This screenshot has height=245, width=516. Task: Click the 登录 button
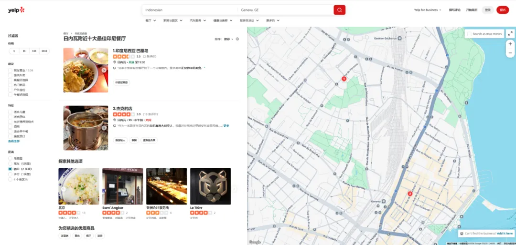(488, 10)
